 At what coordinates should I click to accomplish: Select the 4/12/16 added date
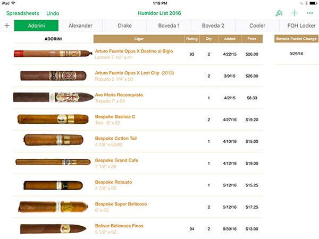click(x=230, y=164)
